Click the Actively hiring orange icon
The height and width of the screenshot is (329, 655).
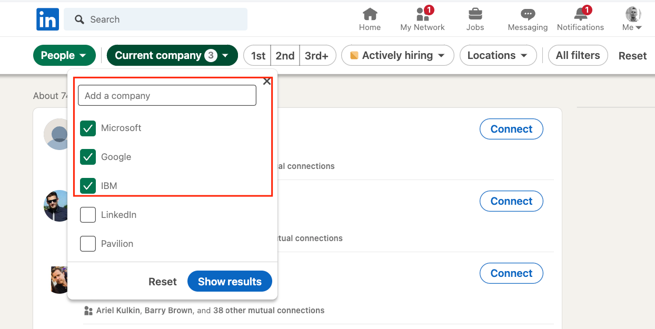(354, 55)
